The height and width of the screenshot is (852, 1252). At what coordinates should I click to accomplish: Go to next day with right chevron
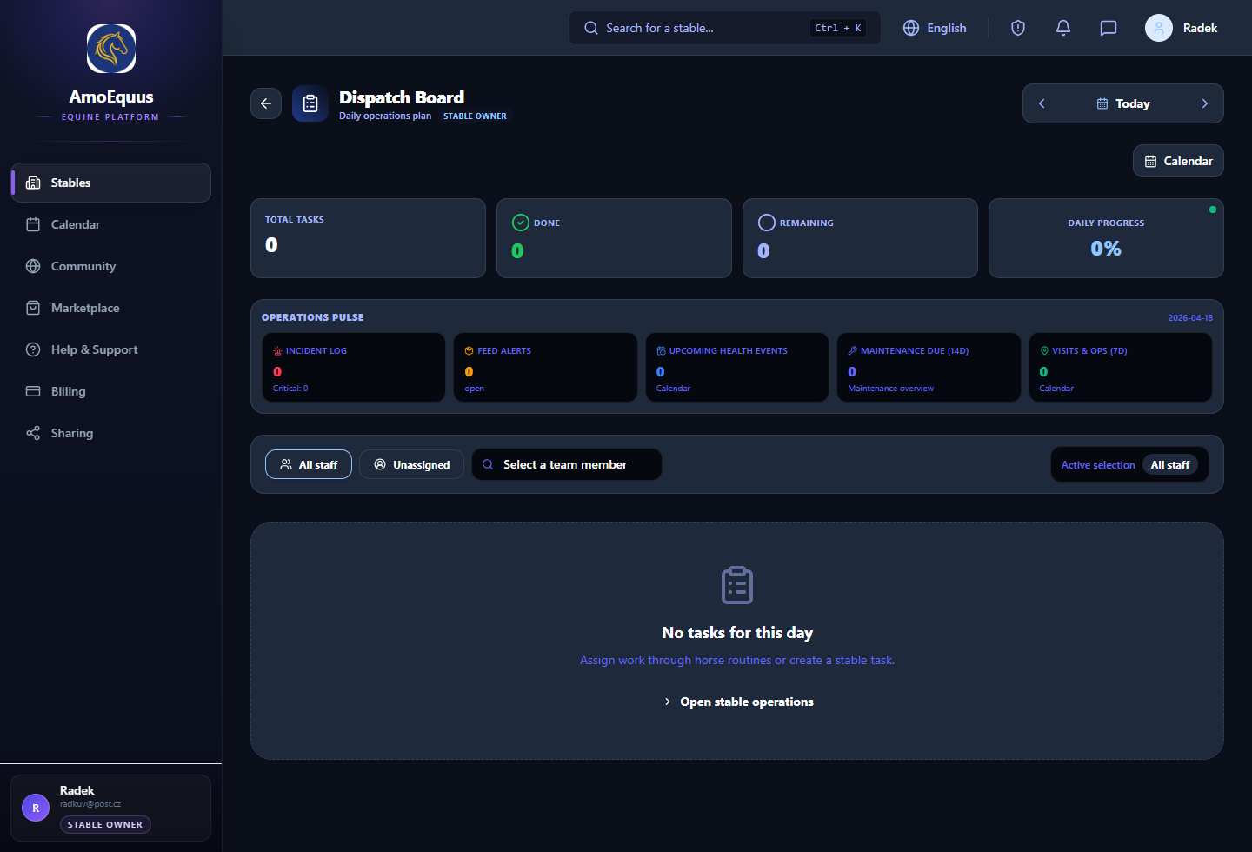pos(1204,103)
